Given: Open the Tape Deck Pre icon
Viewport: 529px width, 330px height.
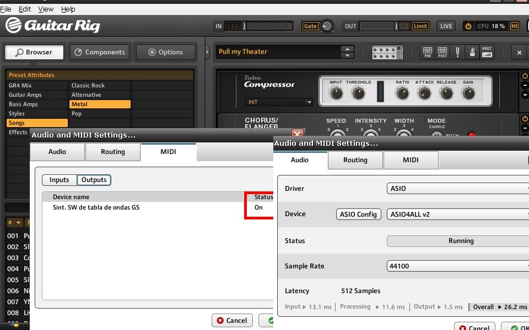Looking at the screenshot, I should 428,52.
